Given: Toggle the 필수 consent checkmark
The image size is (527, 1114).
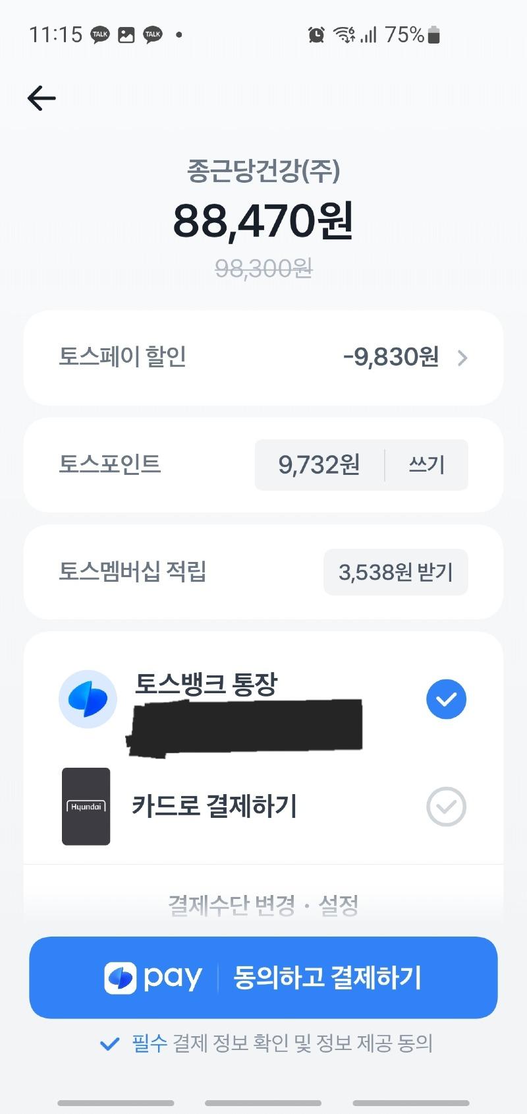Looking at the screenshot, I should (109, 1043).
